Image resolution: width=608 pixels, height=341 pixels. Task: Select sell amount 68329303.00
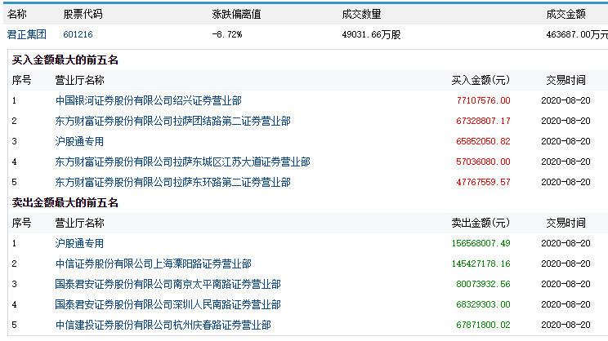483,304
